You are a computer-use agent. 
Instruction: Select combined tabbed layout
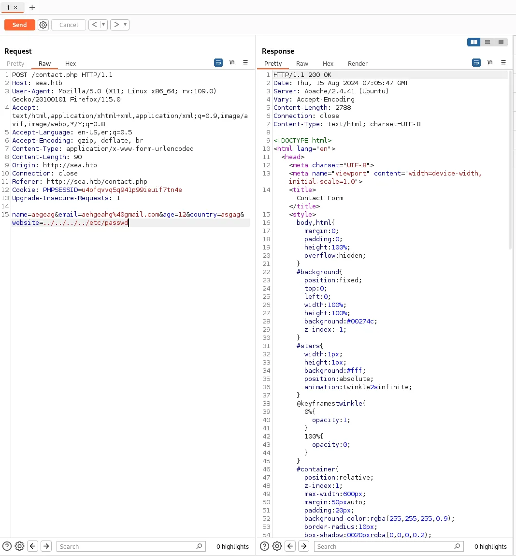coord(501,42)
